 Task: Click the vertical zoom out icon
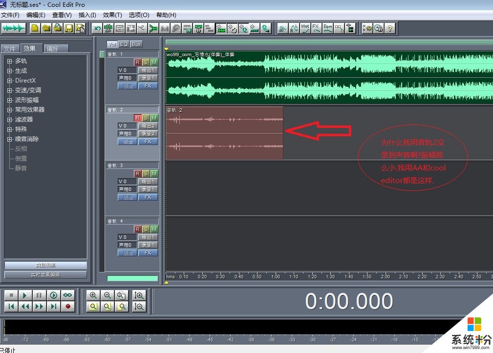139,307
